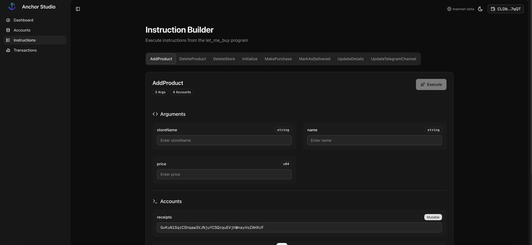532x245 pixels.
Task: Focus the price input field
Action: [x=224, y=175]
